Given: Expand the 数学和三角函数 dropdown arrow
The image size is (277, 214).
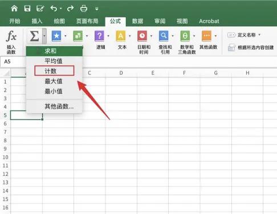Looking at the screenshot, I should 194,36.
